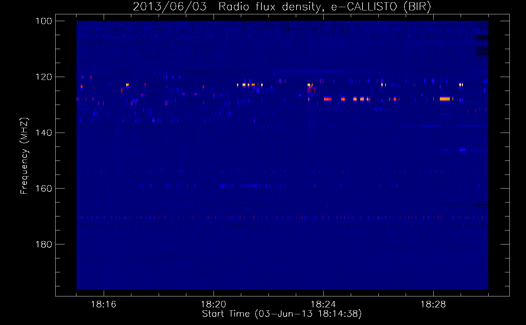The width and height of the screenshot is (526, 325).
Task: Click the "160" frequency tick label
Action: click(43, 188)
